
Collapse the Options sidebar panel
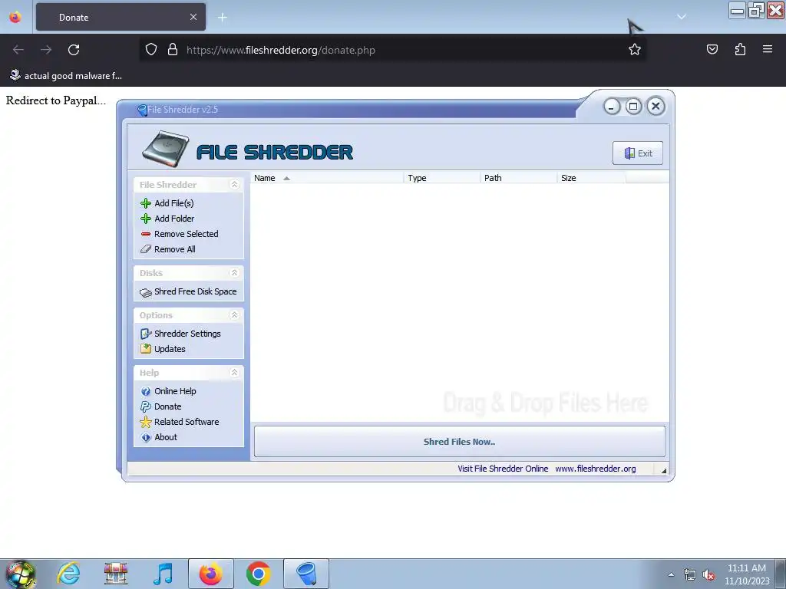pos(234,315)
